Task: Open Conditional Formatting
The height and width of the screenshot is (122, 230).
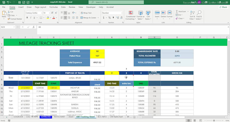Action: [131, 15]
